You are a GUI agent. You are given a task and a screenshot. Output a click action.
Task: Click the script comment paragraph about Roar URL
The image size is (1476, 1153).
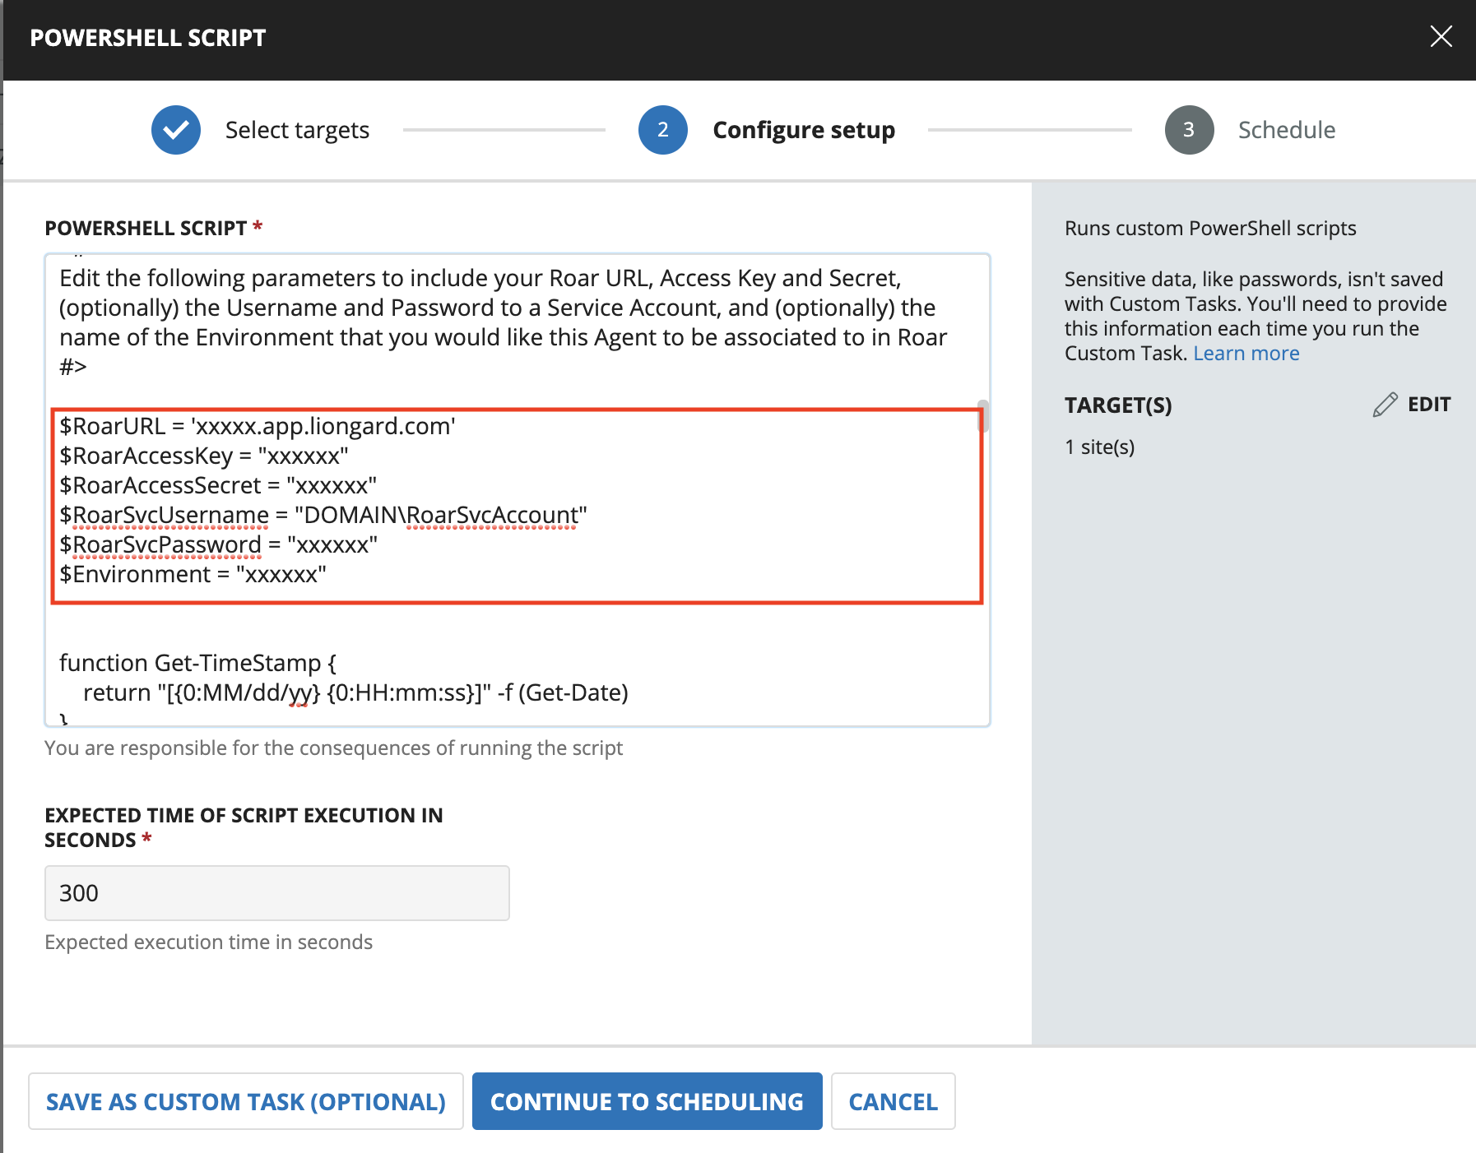[504, 308]
